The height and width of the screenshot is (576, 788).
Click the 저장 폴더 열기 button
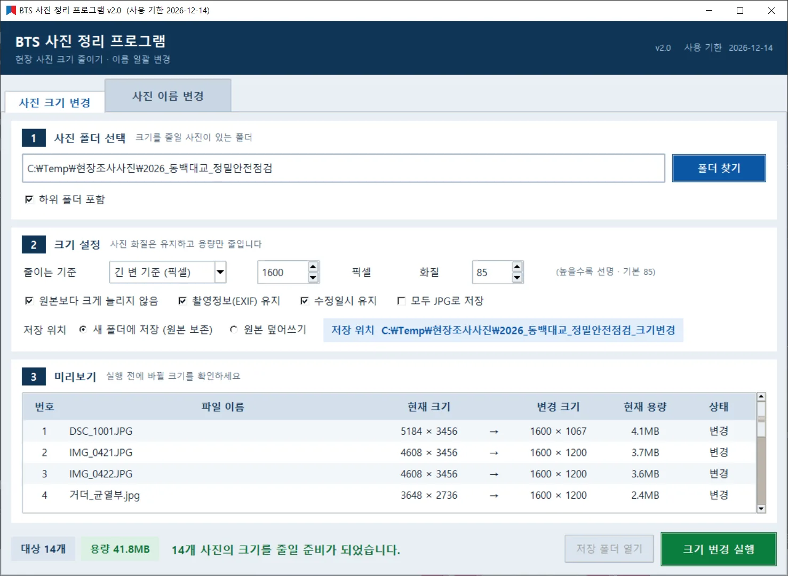pos(609,549)
